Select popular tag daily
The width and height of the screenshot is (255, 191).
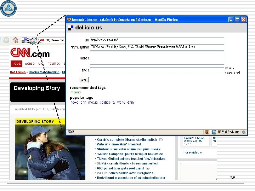(131, 102)
